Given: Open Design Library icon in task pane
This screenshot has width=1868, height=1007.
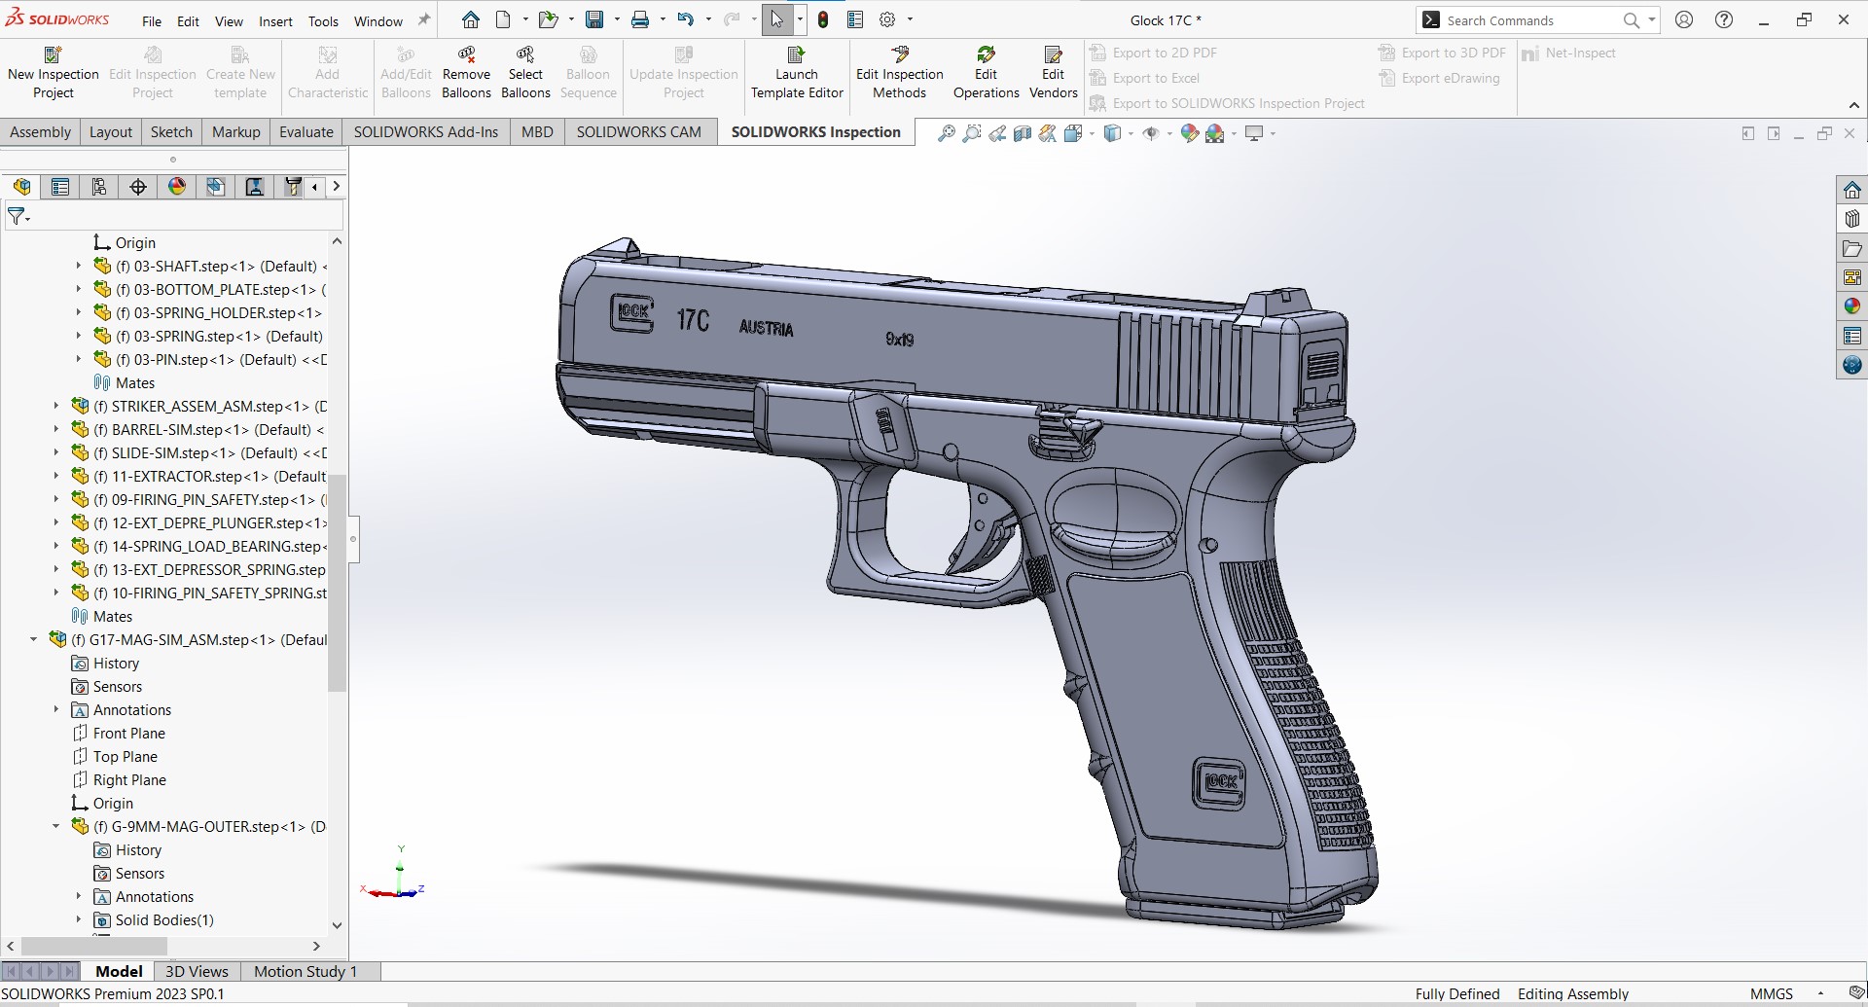Looking at the screenshot, I should tap(1852, 219).
